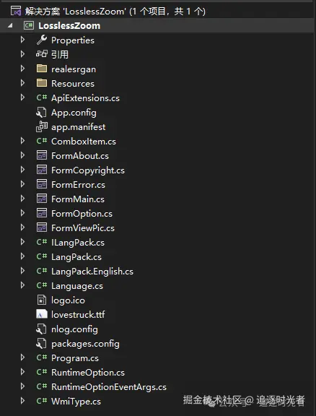The height and width of the screenshot is (416, 316).
Task: Expand the Language.cs node
Action: pyautogui.click(x=23, y=285)
